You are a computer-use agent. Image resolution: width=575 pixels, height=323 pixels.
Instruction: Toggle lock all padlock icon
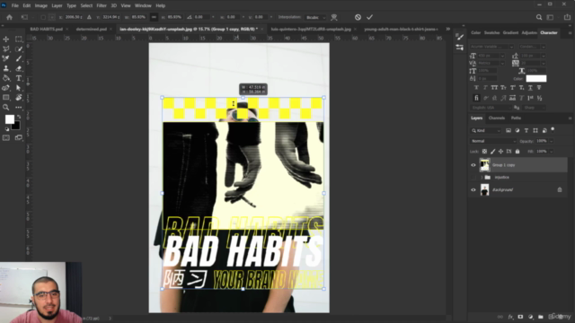coord(517,152)
